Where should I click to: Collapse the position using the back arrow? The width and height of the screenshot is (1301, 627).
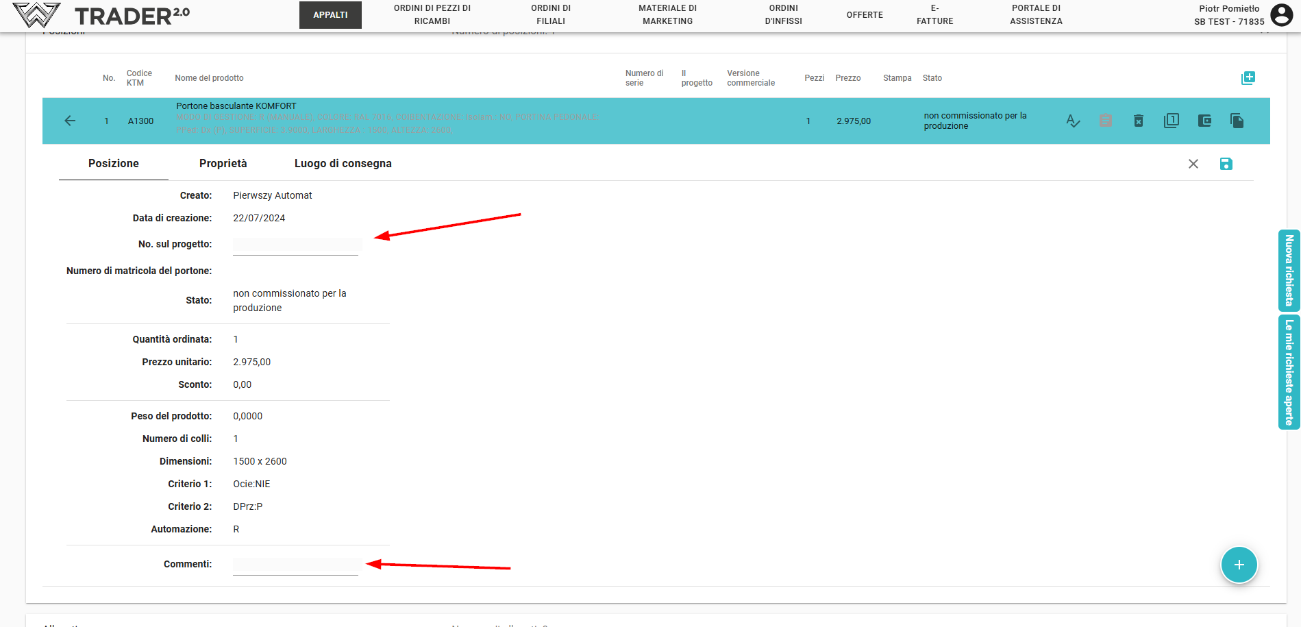point(70,121)
